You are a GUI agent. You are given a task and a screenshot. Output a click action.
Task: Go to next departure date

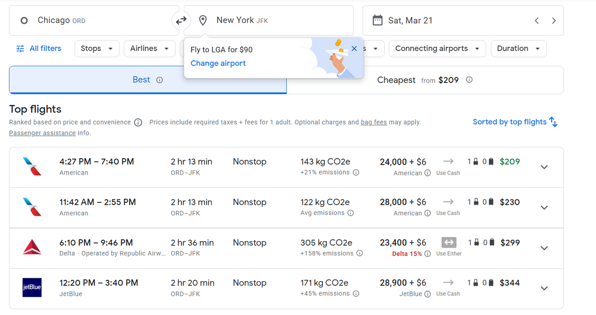point(554,21)
